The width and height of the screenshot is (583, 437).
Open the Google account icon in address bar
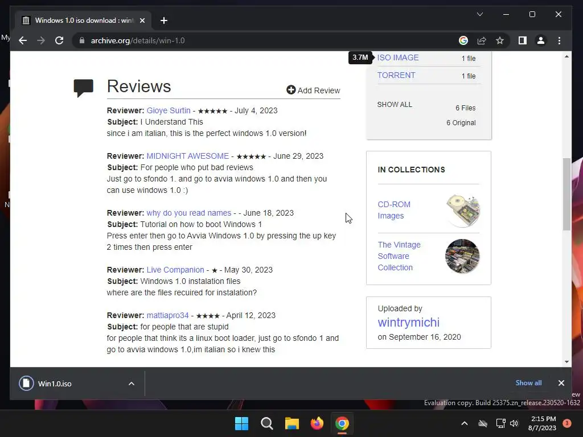tap(463, 40)
